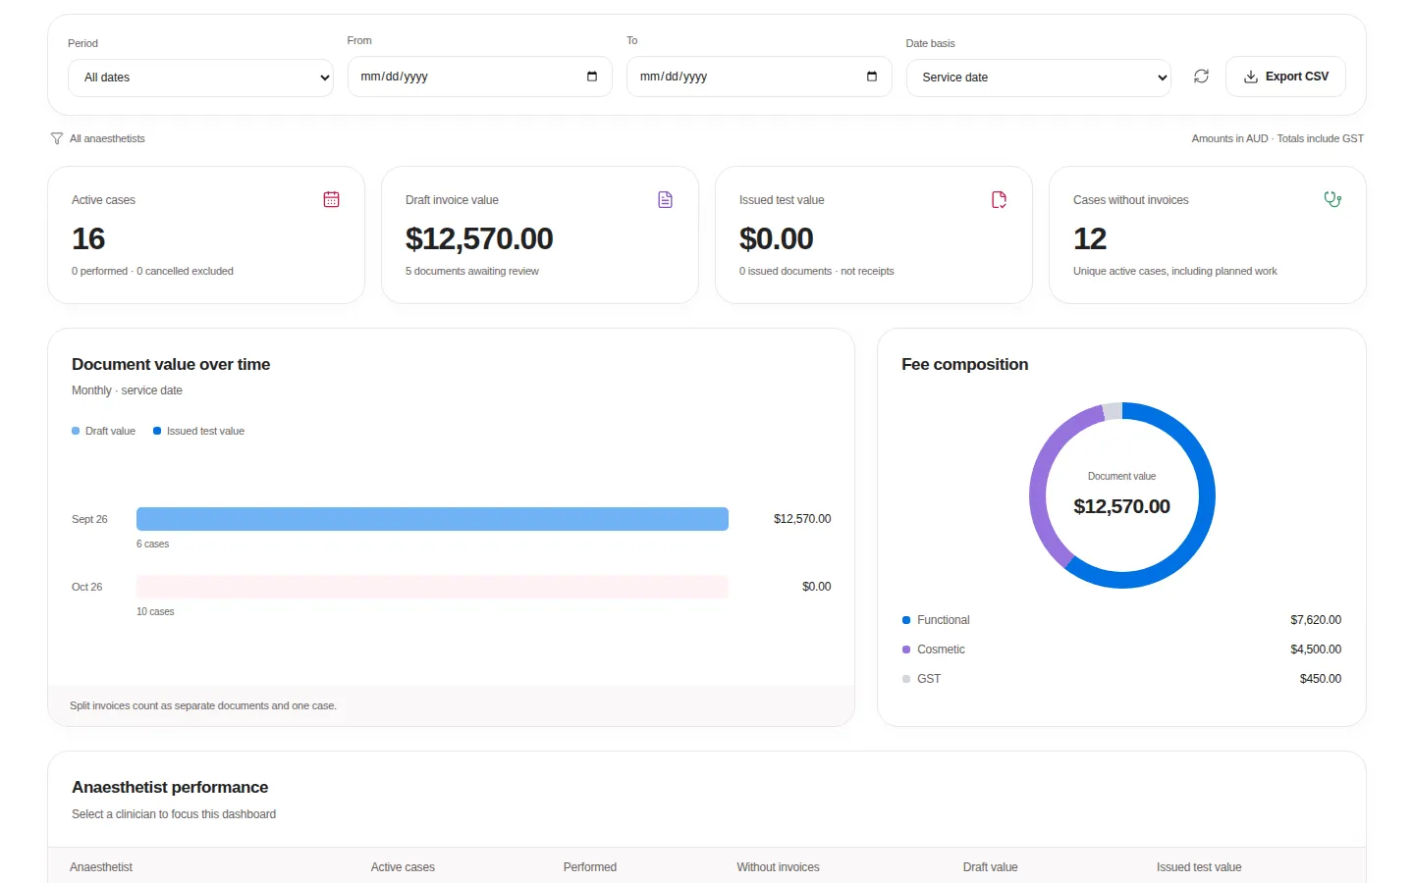The height and width of the screenshot is (883, 1414).
Task: Click the Draft value column header
Action: pyautogui.click(x=990, y=867)
